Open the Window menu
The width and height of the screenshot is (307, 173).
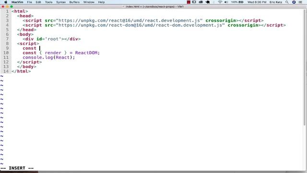(89, 2)
